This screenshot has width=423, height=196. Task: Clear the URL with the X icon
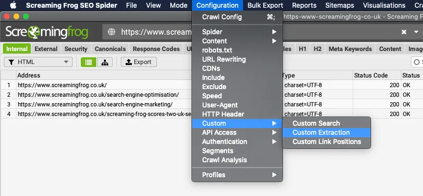coord(404,32)
